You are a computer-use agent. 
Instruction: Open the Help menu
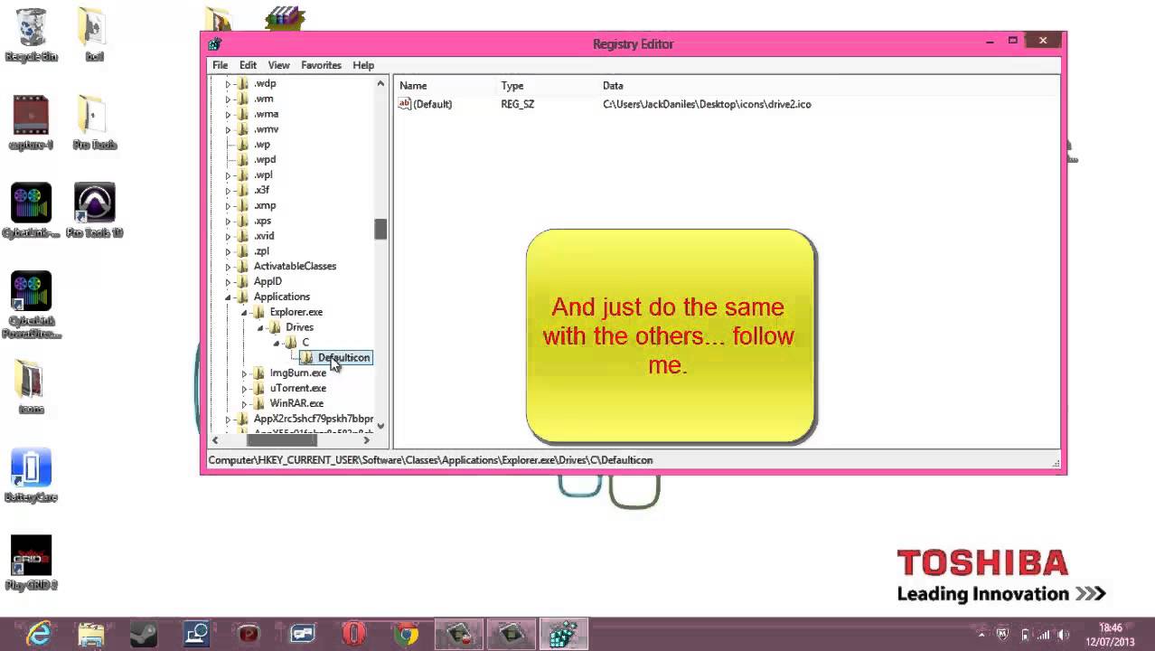click(x=363, y=65)
